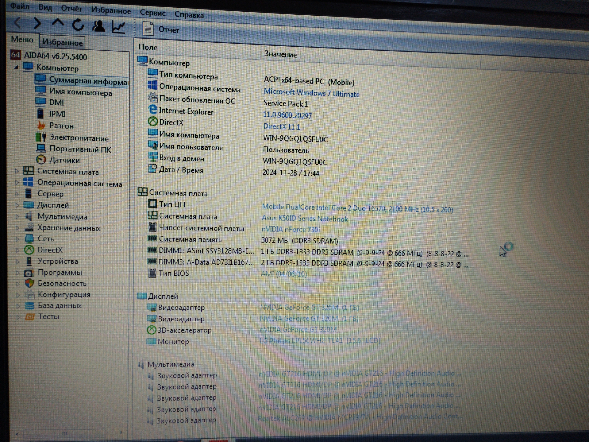Click the Системная память RAM icon

click(x=152, y=238)
